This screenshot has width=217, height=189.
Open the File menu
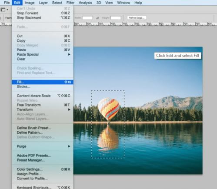[7, 3]
